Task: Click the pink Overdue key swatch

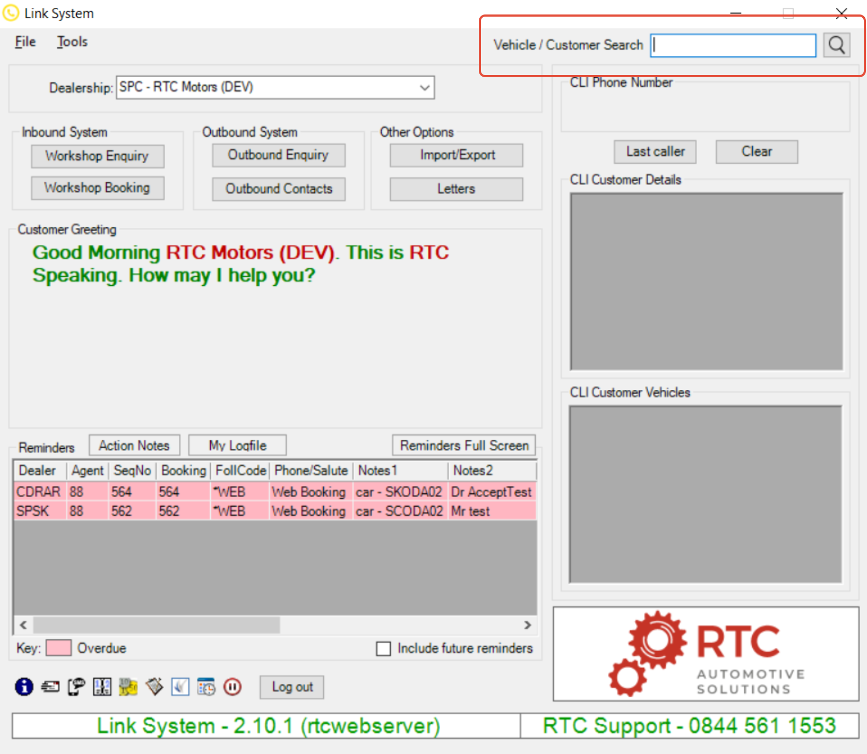Action: pos(58,648)
